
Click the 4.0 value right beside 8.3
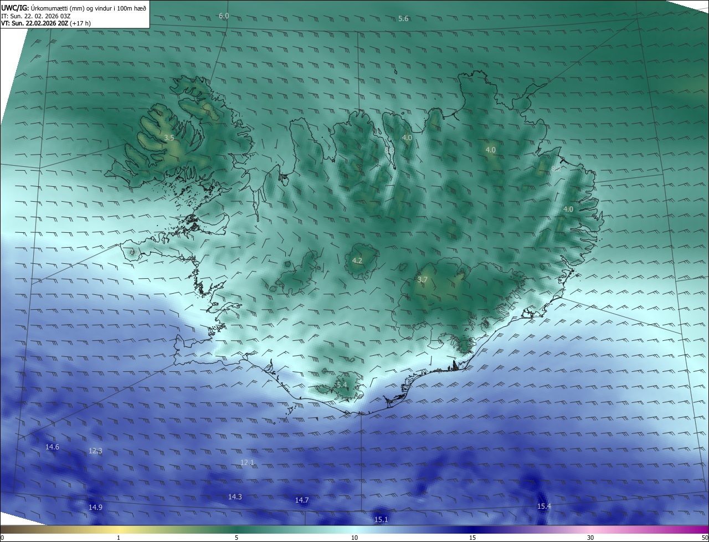coord(407,137)
